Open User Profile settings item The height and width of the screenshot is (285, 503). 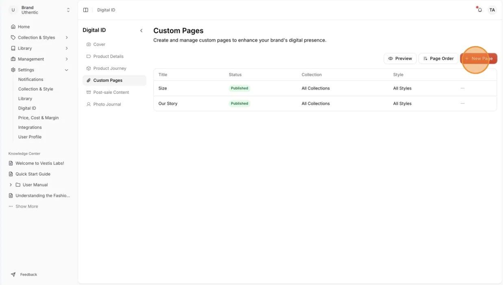point(30,137)
